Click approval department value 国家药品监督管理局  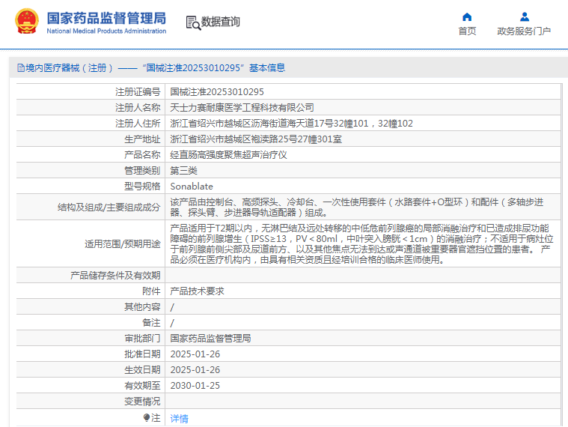pyautogui.click(x=210, y=338)
